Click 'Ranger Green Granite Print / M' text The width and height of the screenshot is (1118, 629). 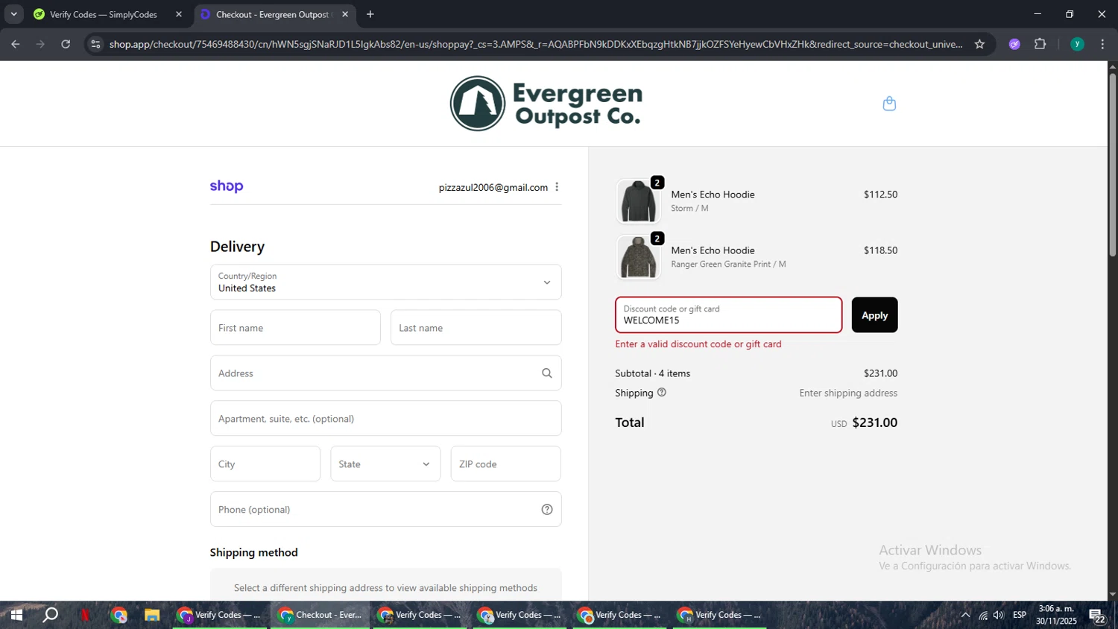(x=728, y=265)
